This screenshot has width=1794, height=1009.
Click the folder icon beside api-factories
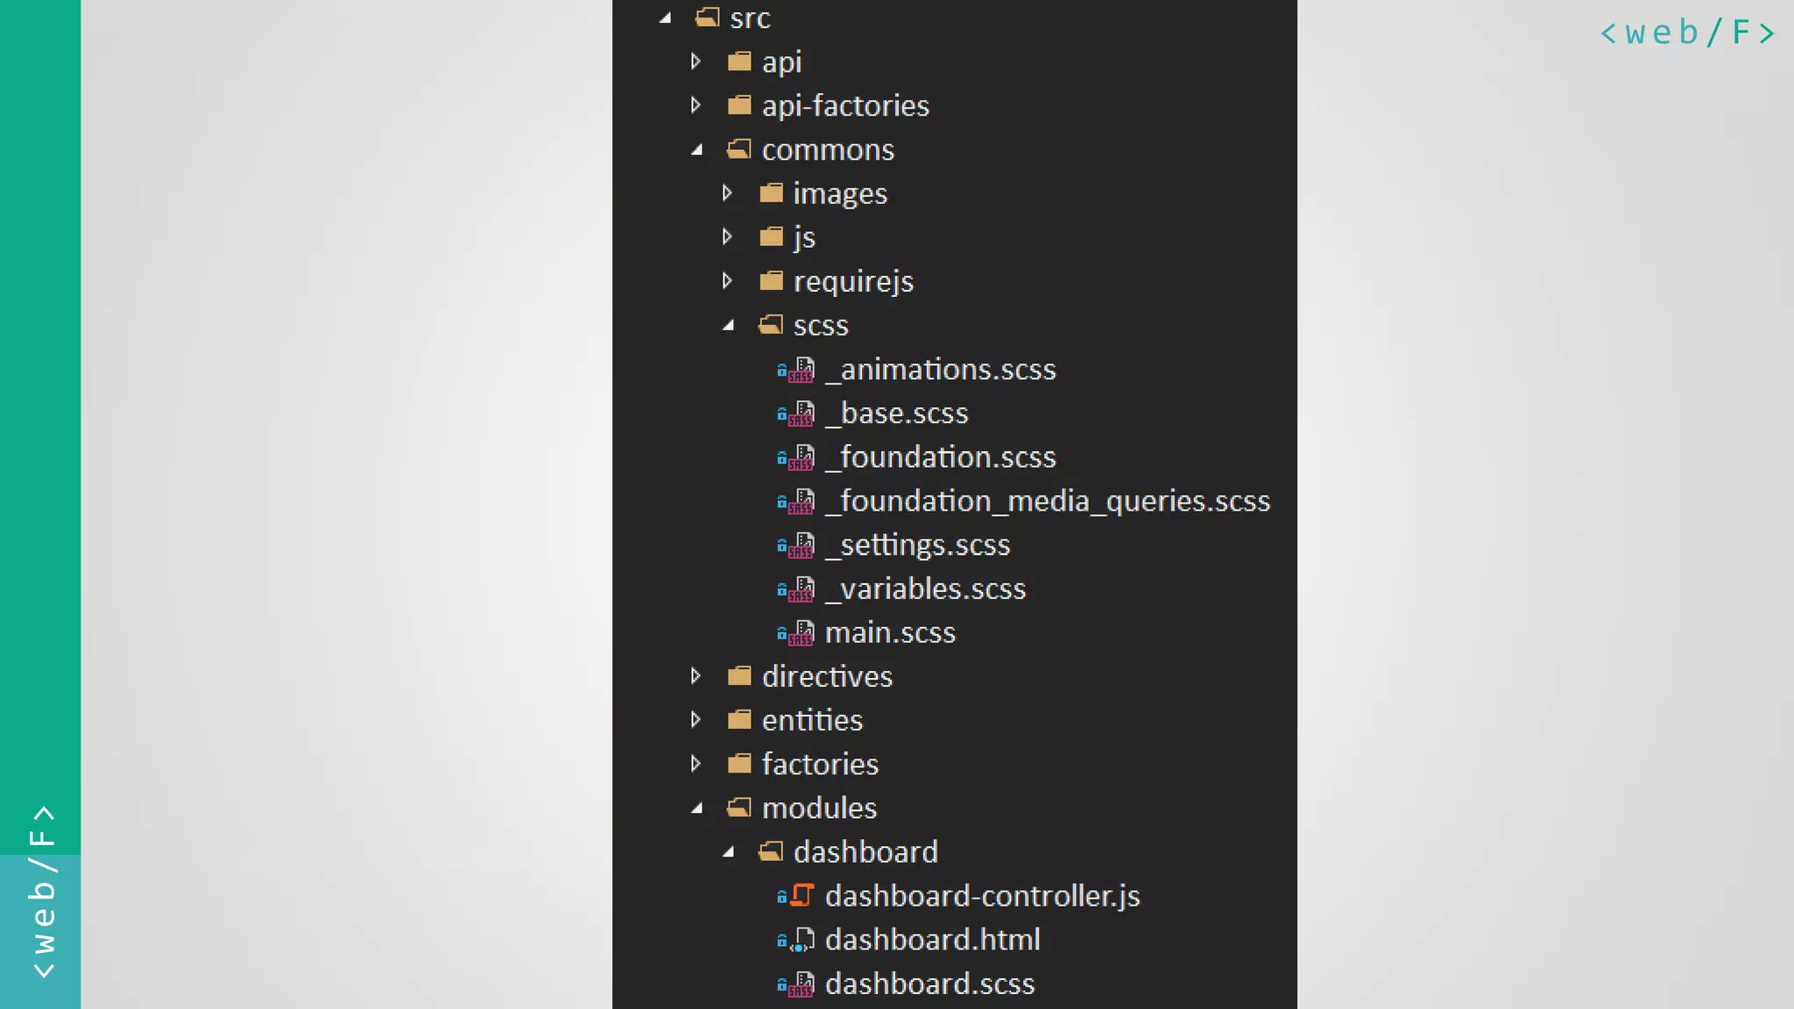739,106
